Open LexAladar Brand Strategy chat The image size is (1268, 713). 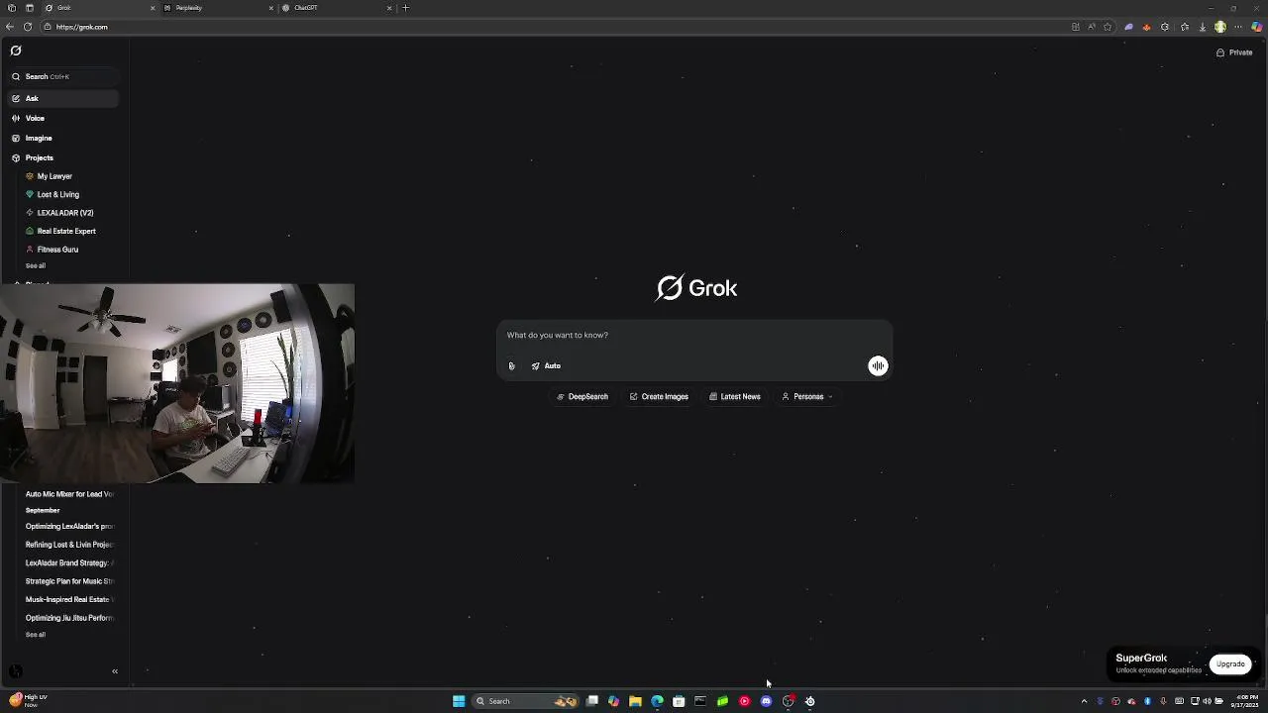pos(69,562)
